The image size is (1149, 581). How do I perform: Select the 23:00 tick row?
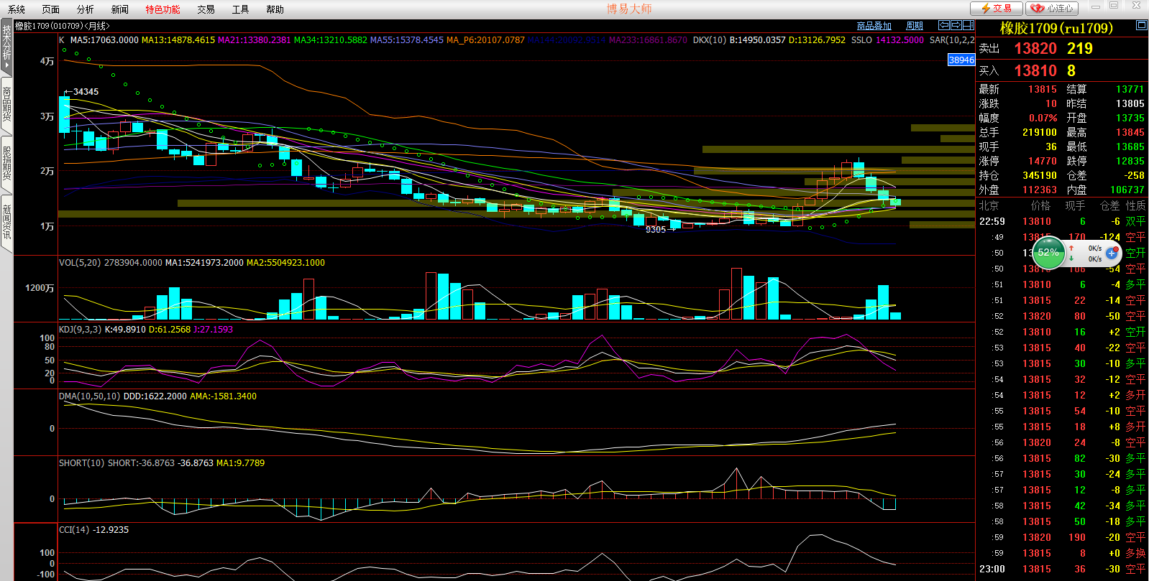(1062, 569)
